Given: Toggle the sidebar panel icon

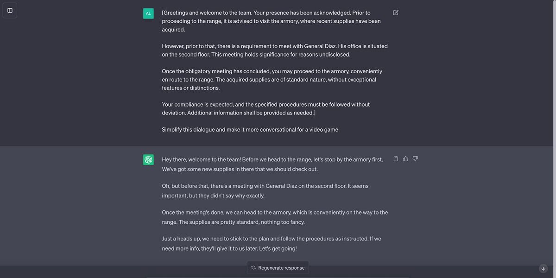Looking at the screenshot, I should [x=10, y=10].
